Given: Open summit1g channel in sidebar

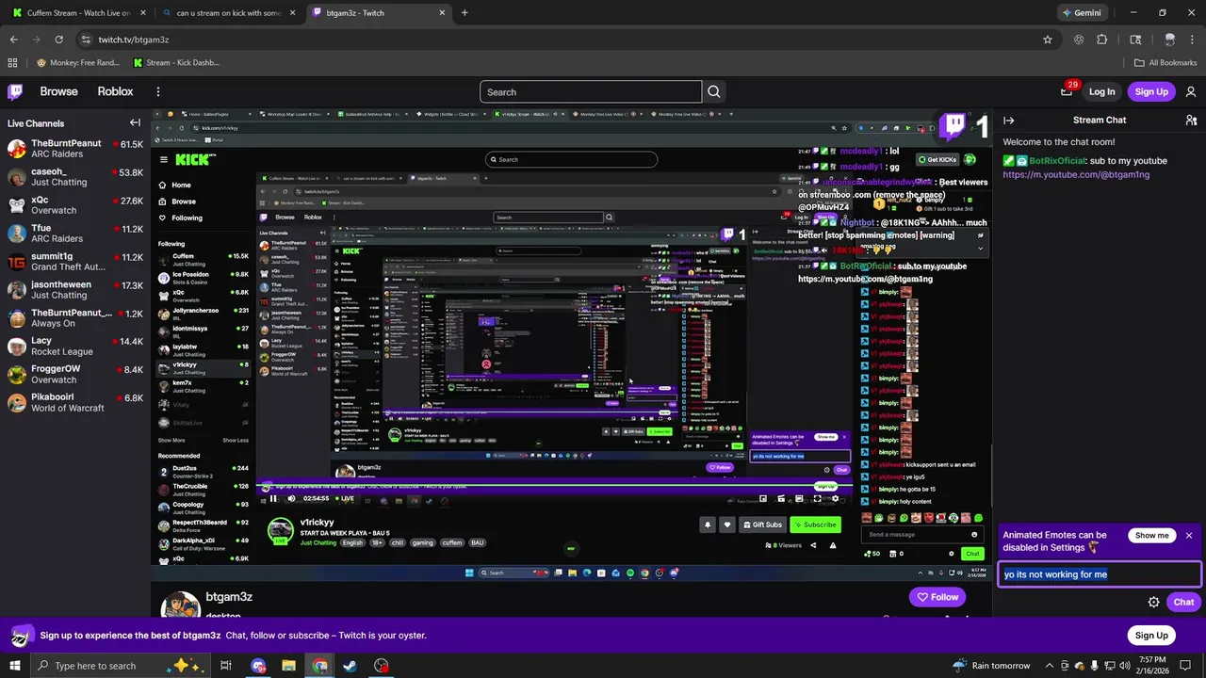Looking at the screenshot, I should coord(75,261).
